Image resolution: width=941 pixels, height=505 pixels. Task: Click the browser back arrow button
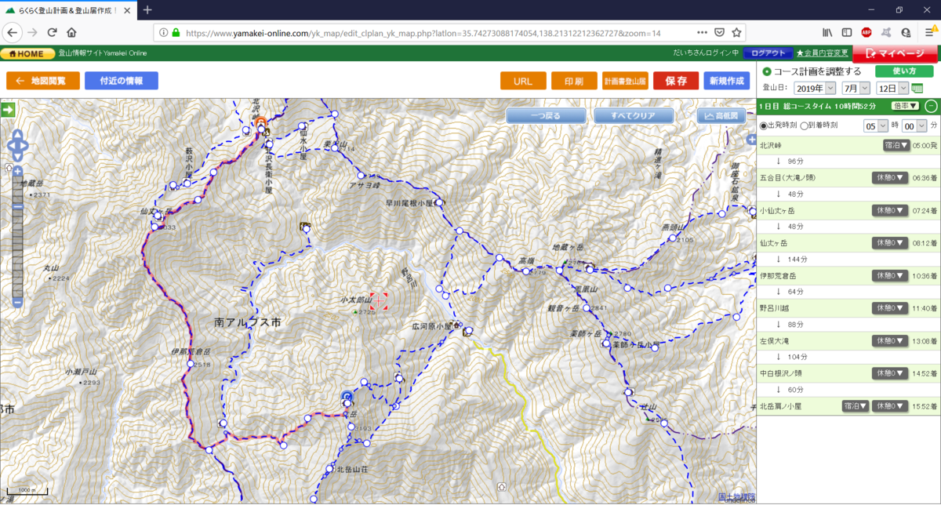[x=13, y=33]
